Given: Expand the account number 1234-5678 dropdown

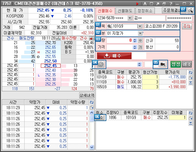Looking at the screenshot, I should [x=130, y=18].
